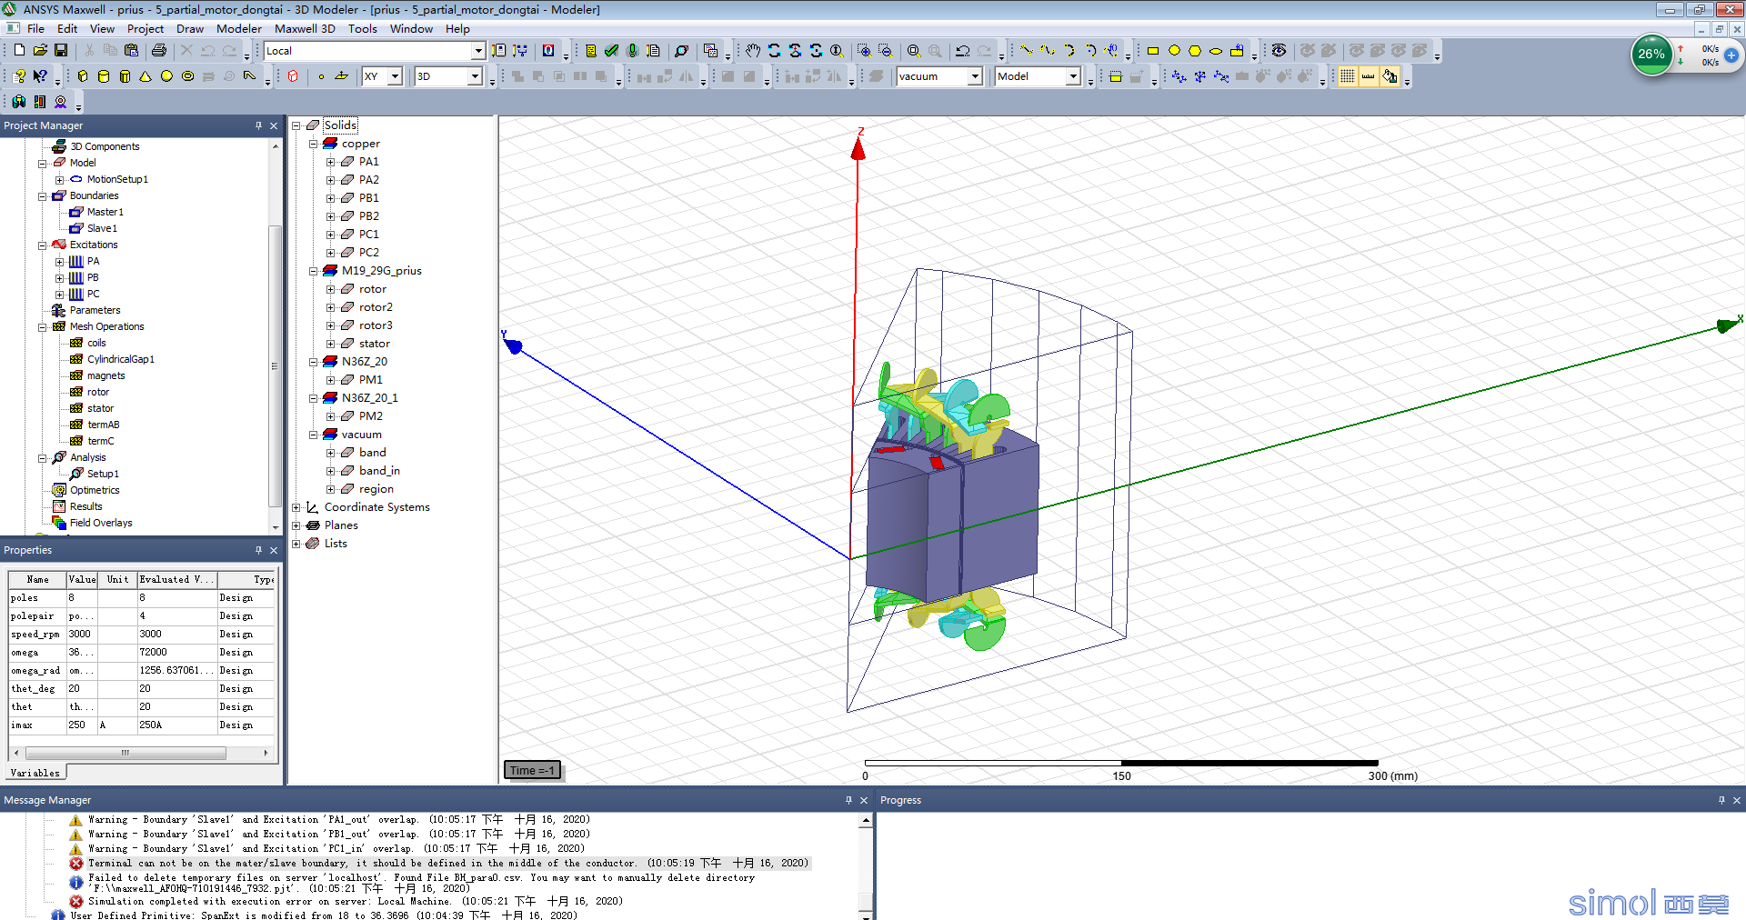The height and width of the screenshot is (920, 1746).
Task: Click the Message Manager scrollbar up arrow
Action: pos(866,820)
